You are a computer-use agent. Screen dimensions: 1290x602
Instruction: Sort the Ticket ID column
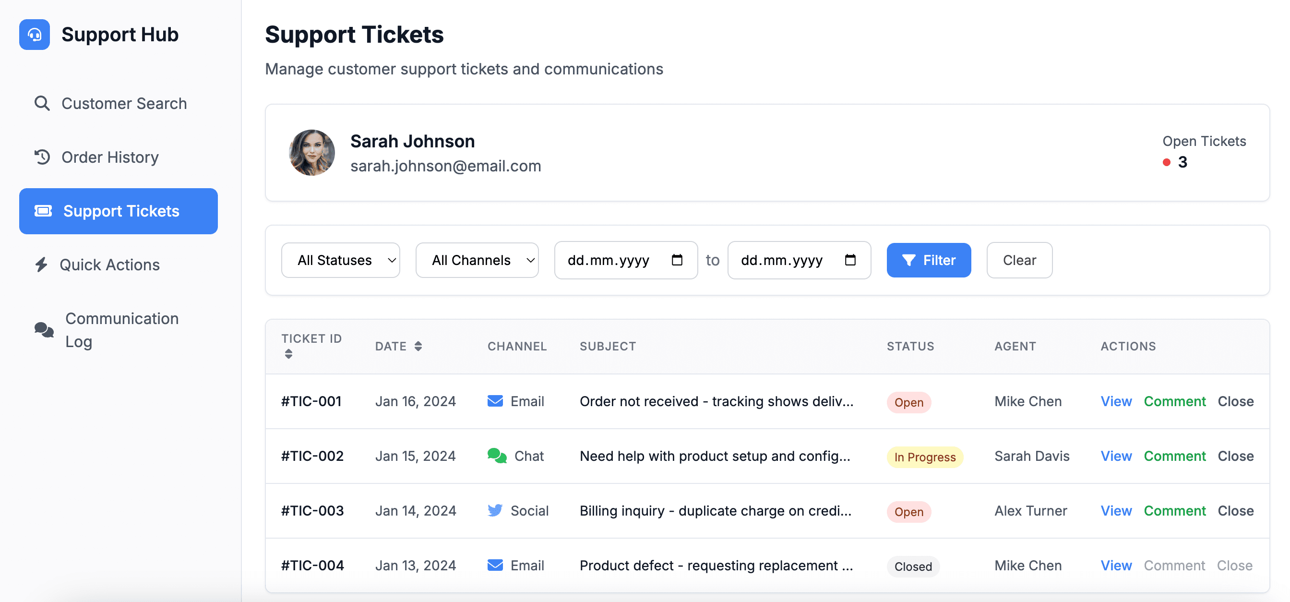(x=311, y=346)
